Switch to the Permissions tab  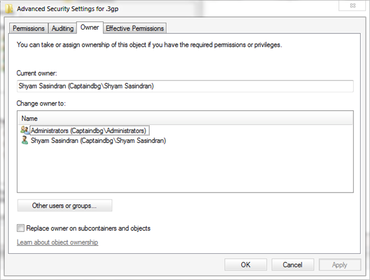(x=29, y=28)
